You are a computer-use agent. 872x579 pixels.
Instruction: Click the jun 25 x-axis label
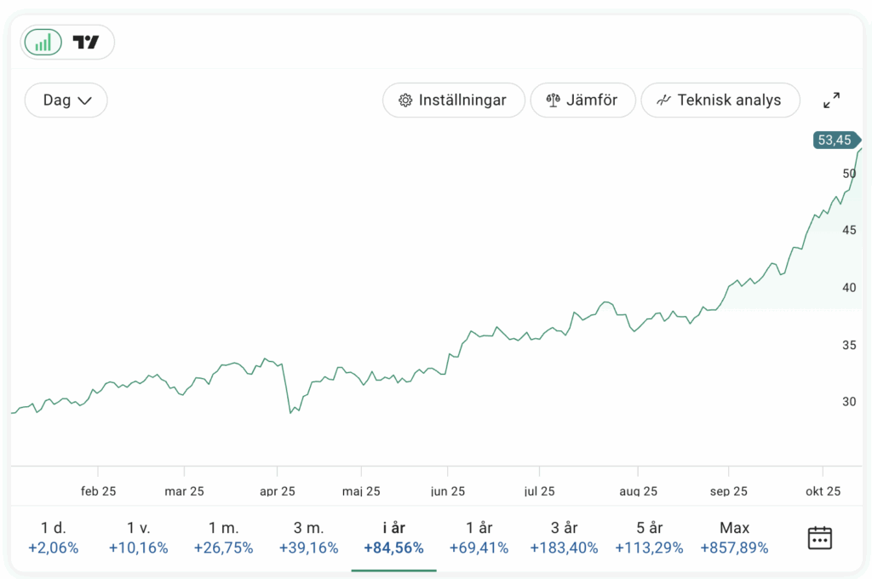tap(447, 491)
